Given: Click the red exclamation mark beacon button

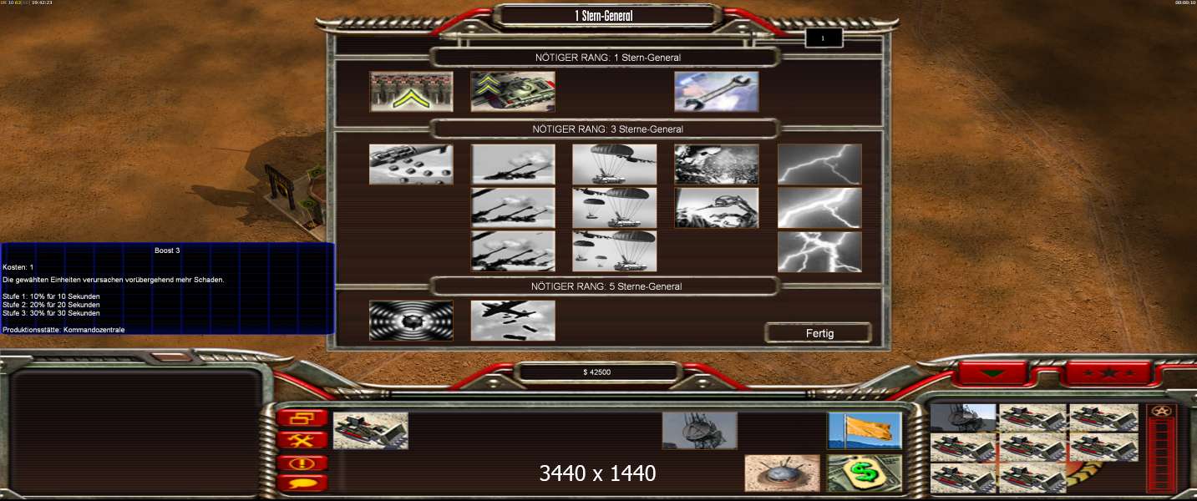Looking at the screenshot, I should (x=302, y=462).
